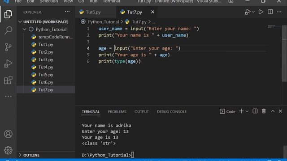Image resolution: width=287 pixels, height=161 pixels.
Task: Show additional activity bar views ellipsis
Action: click(x=8, y=96)
